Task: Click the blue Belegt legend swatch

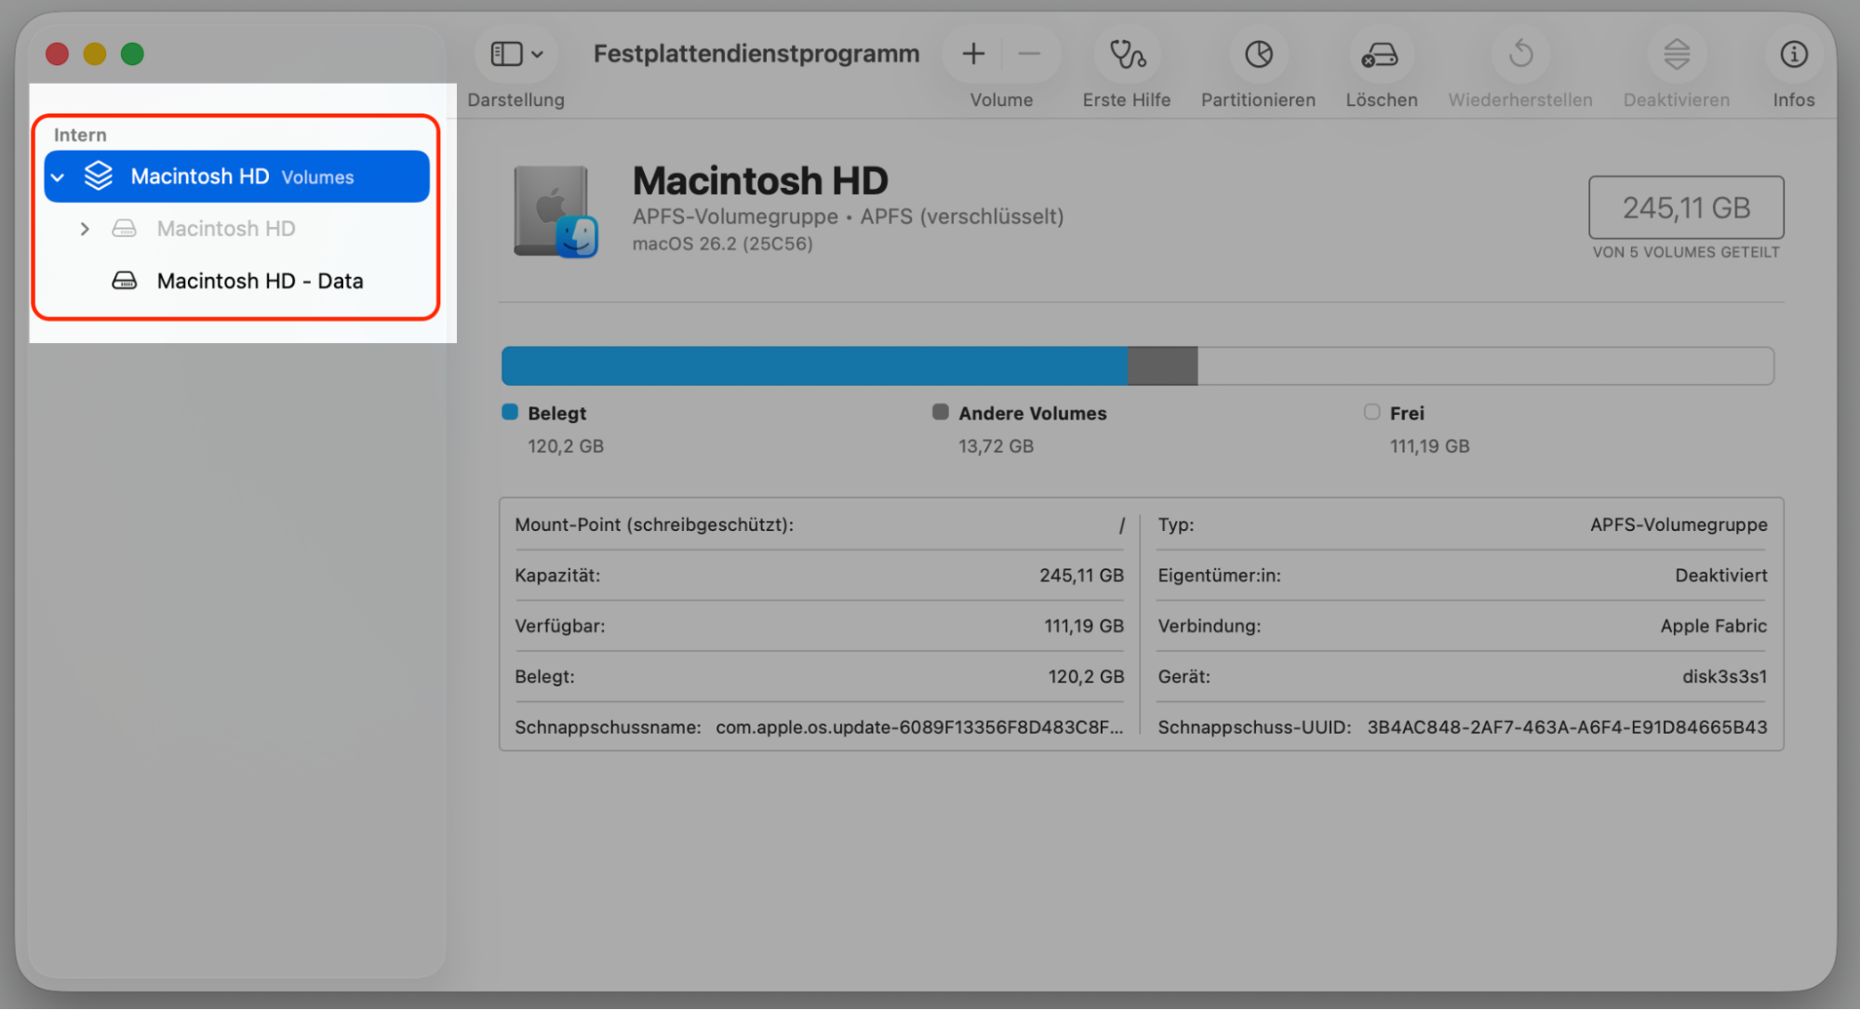Action: pos(510,412)
